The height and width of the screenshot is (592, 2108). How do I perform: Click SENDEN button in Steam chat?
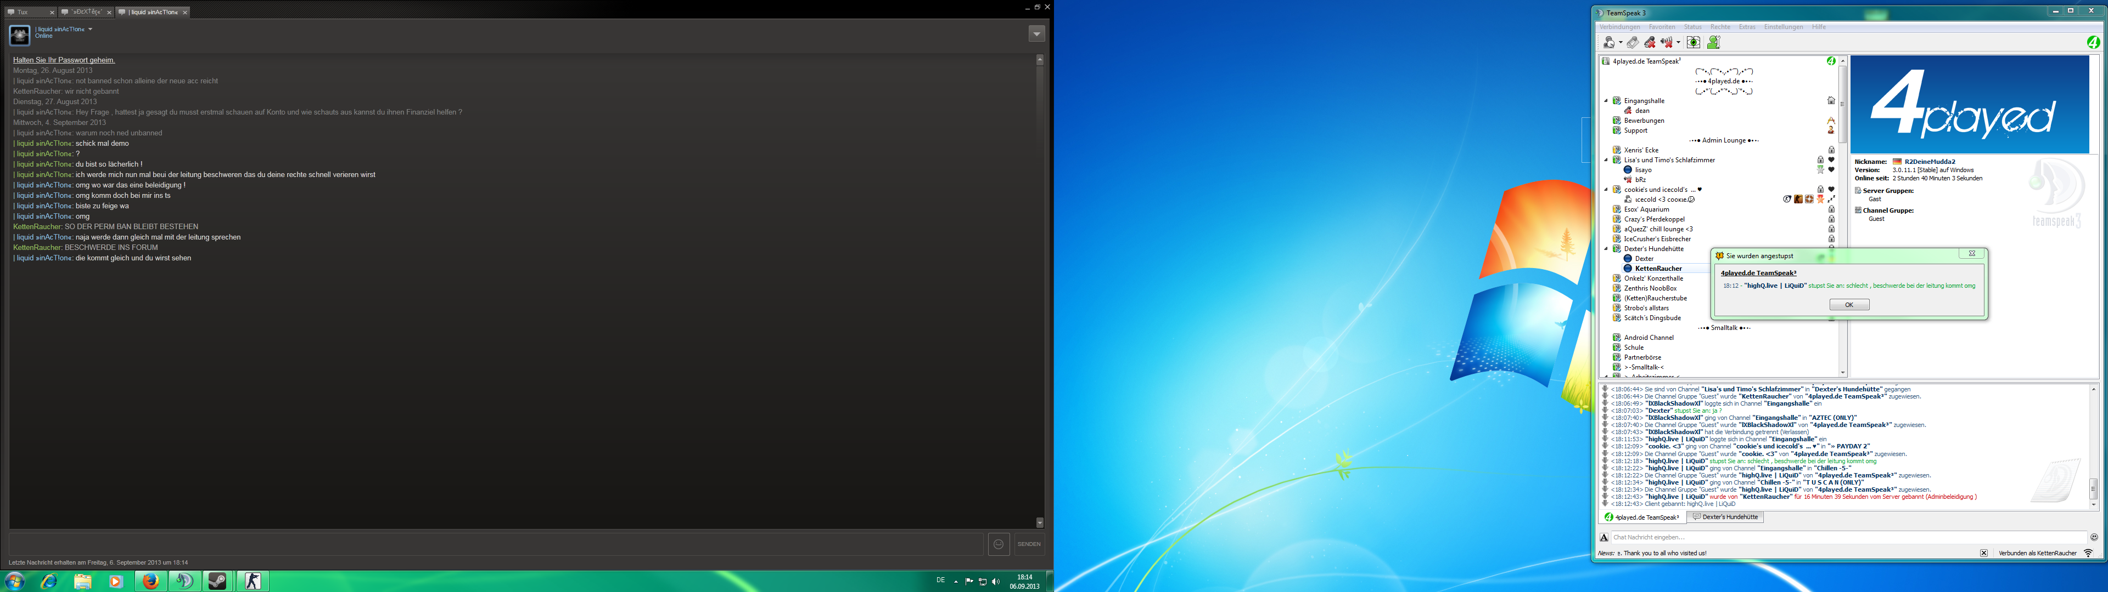(1029, 544)
